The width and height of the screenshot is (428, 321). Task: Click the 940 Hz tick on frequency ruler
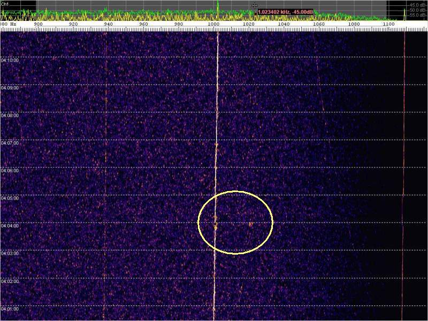108,25
